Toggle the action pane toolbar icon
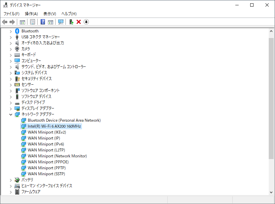The height and width of the screenshot is (204, 275). [x=51, y=22]
